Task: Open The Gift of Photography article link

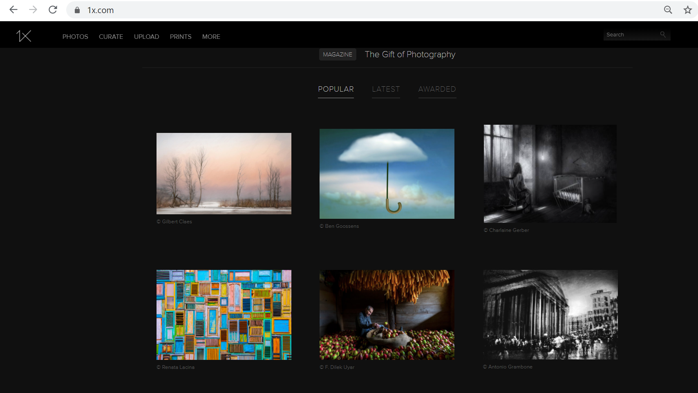Action: pos(410,54)
